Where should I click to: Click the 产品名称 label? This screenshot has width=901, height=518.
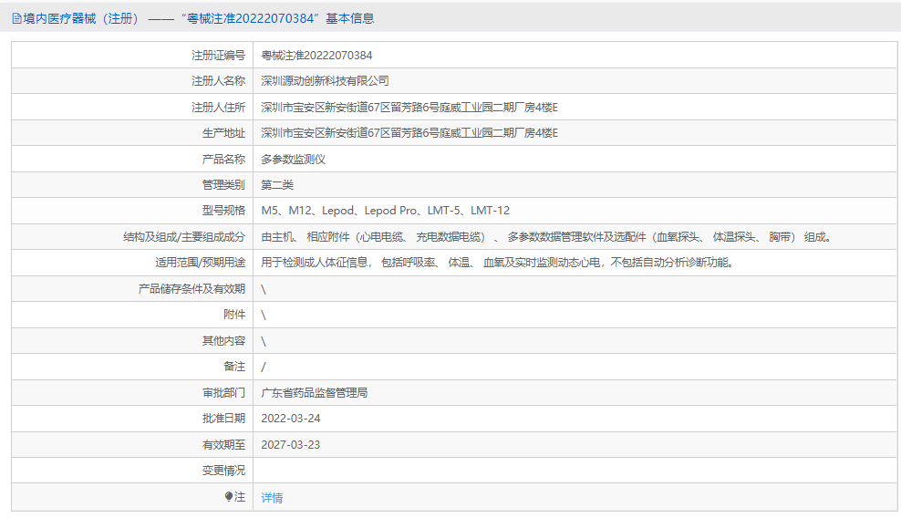[x=223, y=160]
